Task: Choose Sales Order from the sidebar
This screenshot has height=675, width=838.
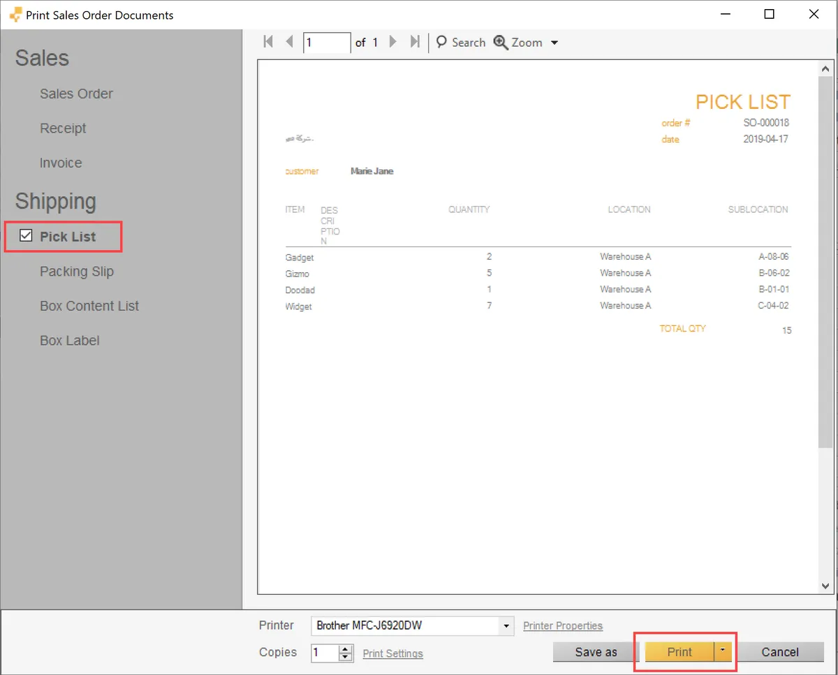Action: pyautogui.click(x=76, y=94)
